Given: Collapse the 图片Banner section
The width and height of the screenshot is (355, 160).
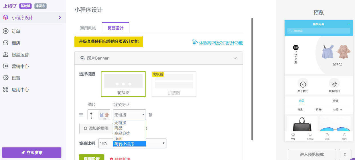Looking at the screenshot, I should [x=235, y=58].
